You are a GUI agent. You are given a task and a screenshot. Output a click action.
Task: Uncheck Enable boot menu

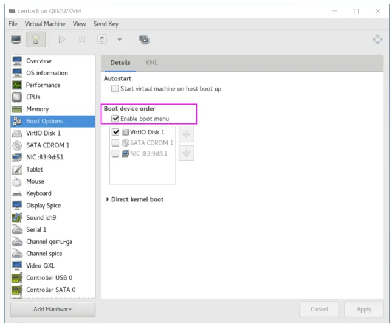[x=115, y=119]
